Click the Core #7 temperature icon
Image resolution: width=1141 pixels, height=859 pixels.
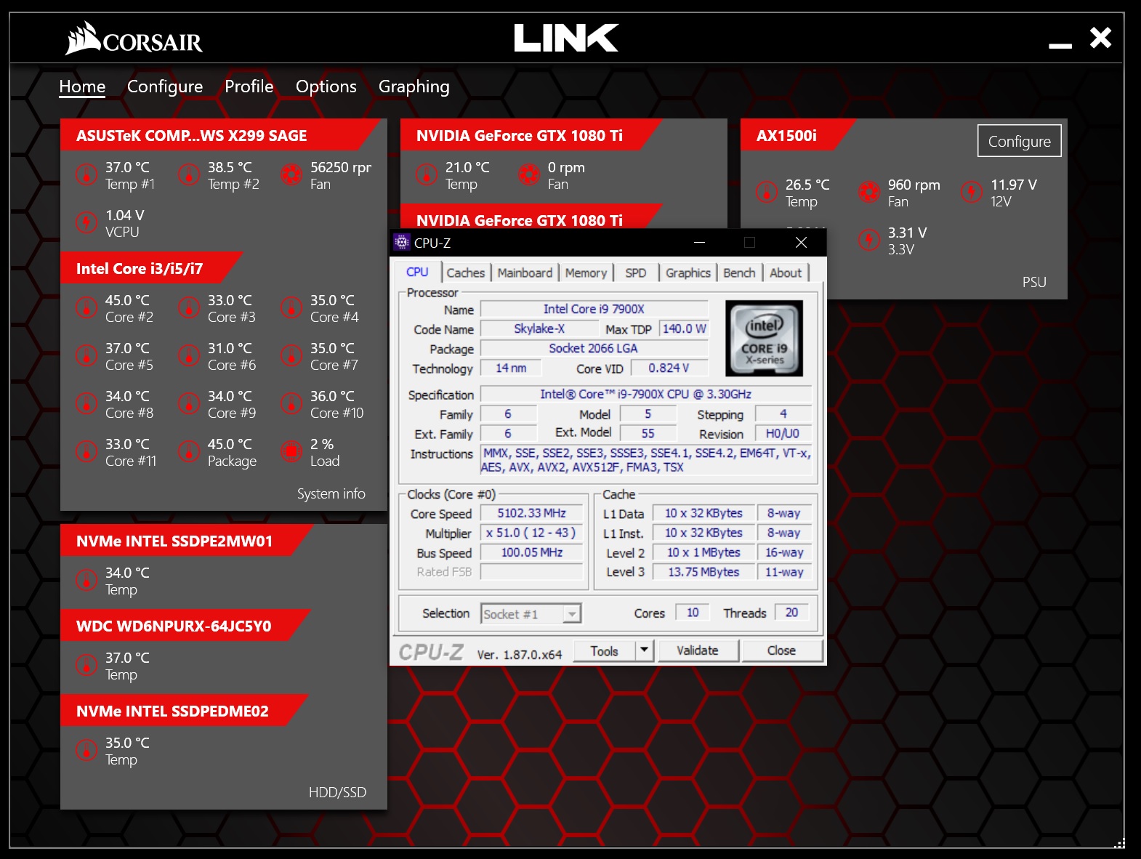tap(291, 355)
